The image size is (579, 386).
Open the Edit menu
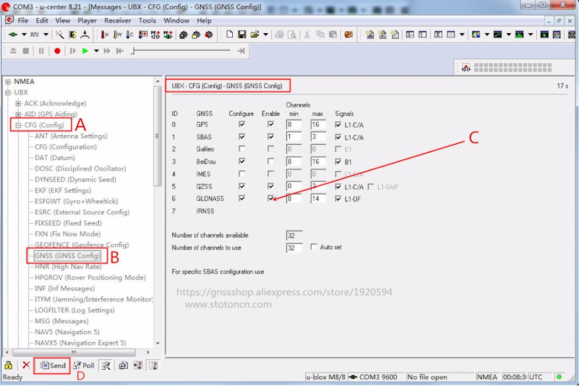(42, 21)
